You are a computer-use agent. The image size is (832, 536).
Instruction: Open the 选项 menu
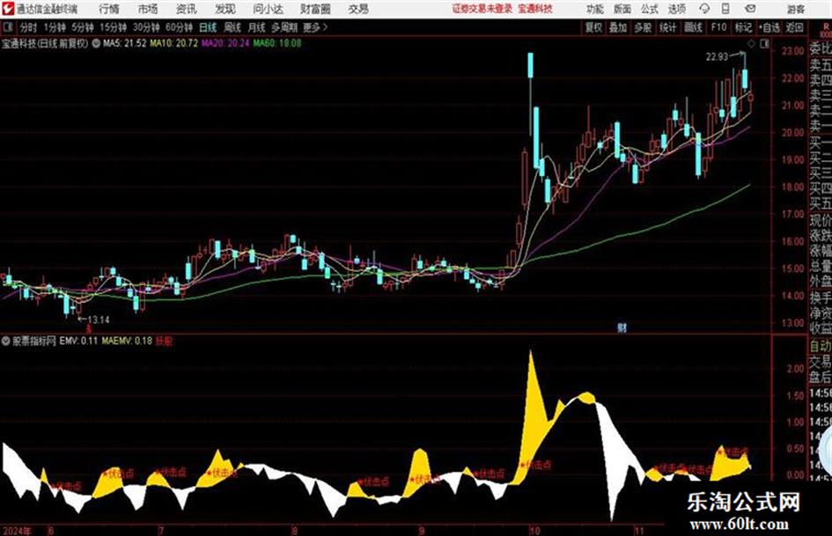(677, 9)
